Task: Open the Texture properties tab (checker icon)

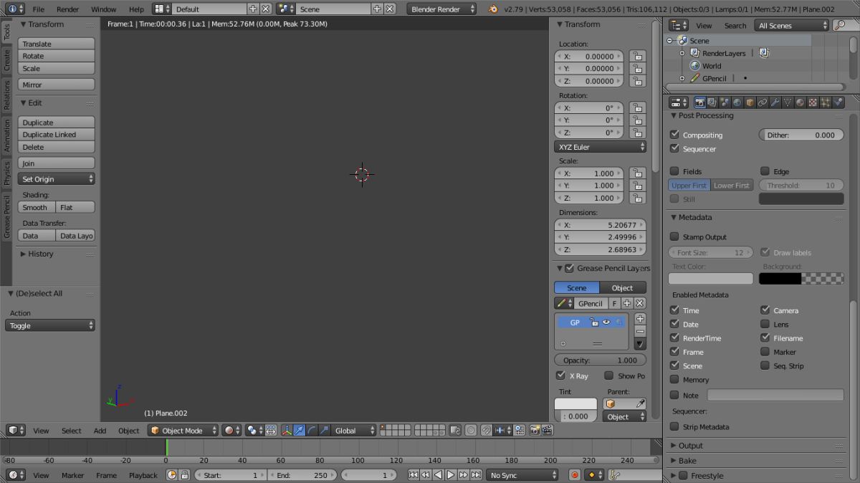Action: [813, 102]
